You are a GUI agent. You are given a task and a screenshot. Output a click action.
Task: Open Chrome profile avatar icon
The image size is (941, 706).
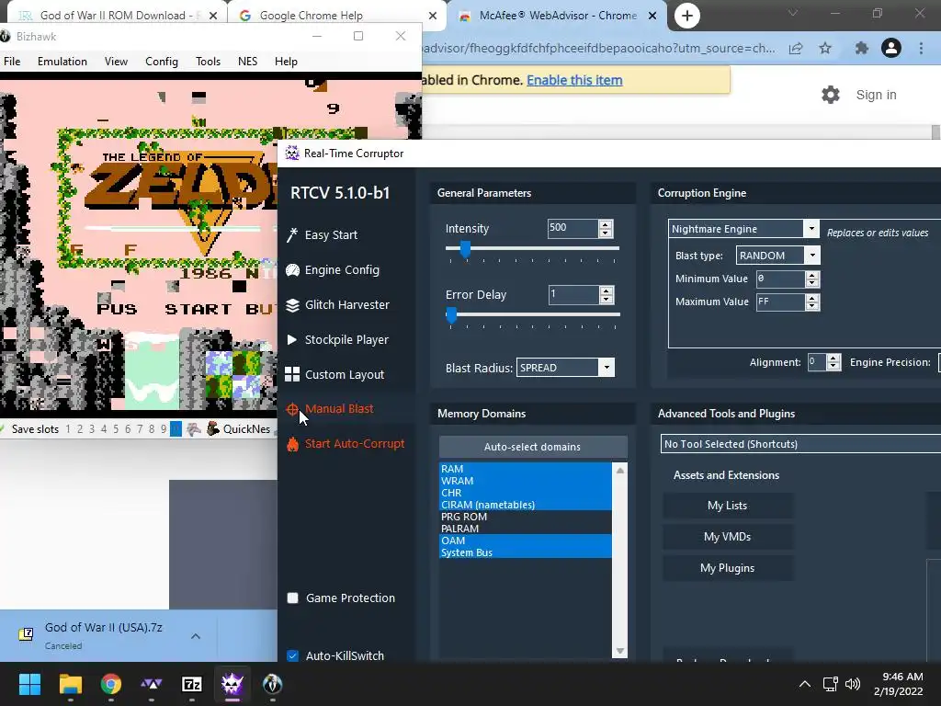[x=891, y=48]
